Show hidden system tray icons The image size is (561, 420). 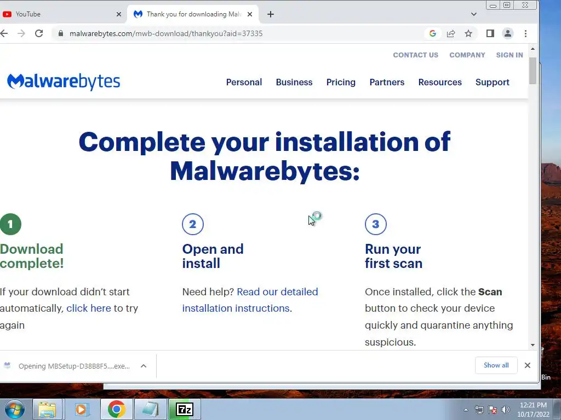pos(466,410)
